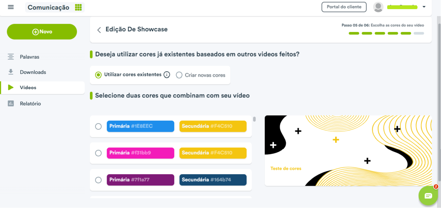Open the chat support bubble icon
The width and height of the screenshot is (441, 208).
coord(428,196)
